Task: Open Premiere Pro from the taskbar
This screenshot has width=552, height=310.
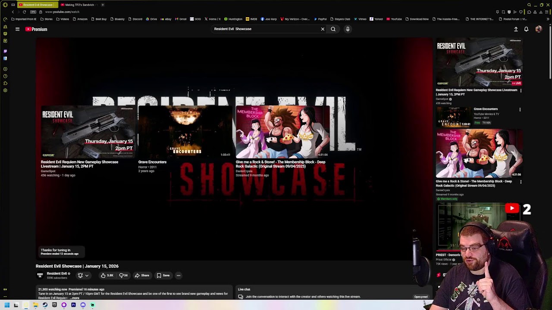Action: coord(73,305)
